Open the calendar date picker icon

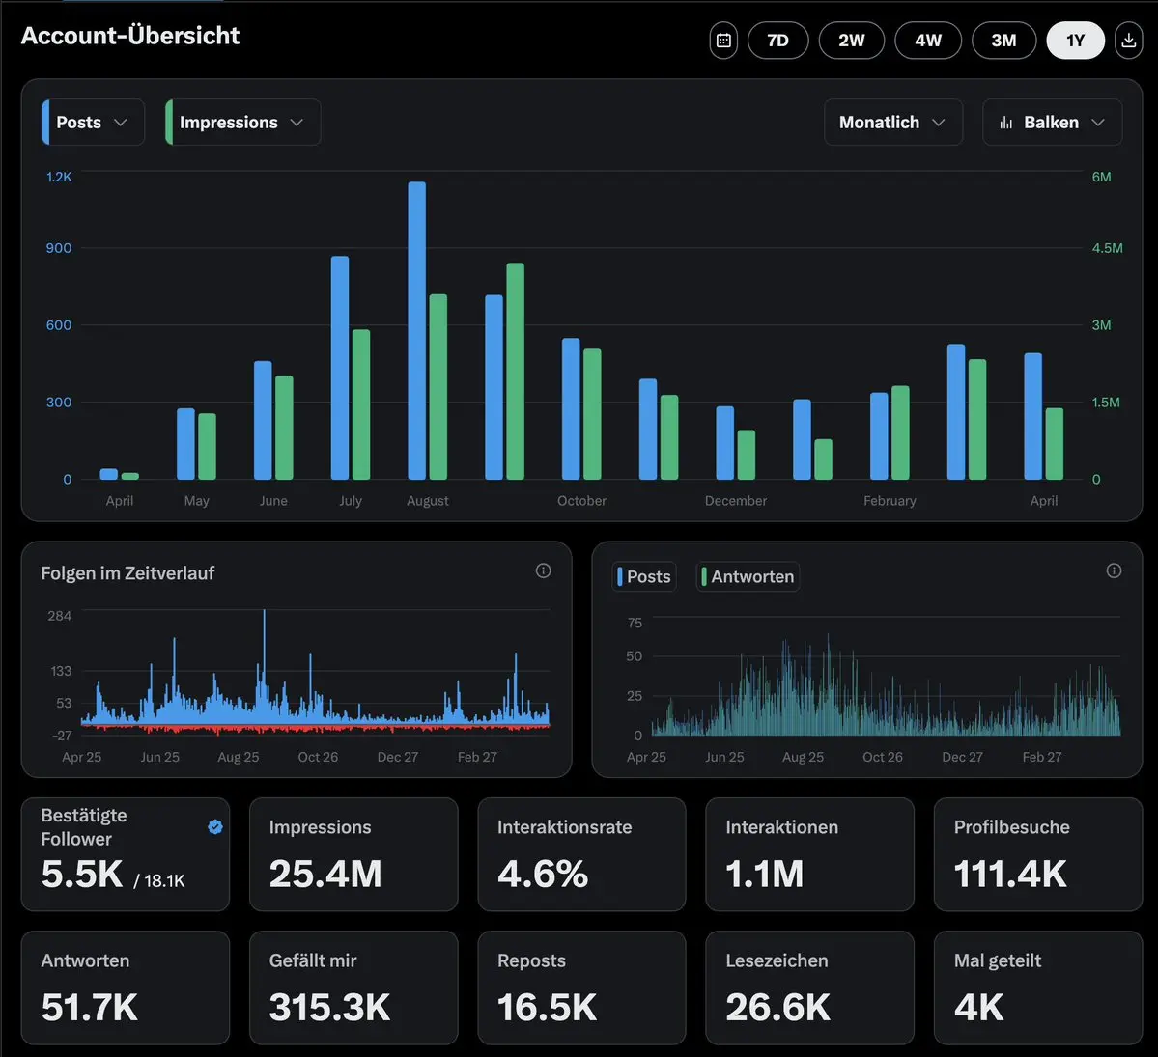(x=723, y=41)
